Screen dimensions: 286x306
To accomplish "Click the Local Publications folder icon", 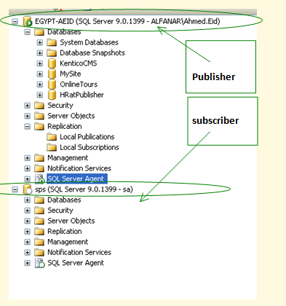I will (x=52, y=137).
